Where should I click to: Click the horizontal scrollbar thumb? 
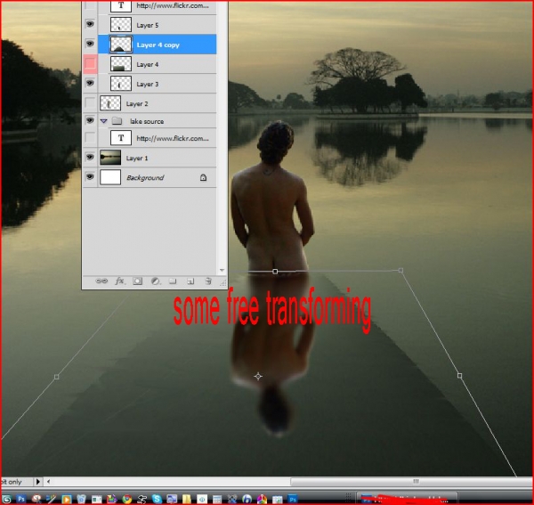tap(412, 482)
